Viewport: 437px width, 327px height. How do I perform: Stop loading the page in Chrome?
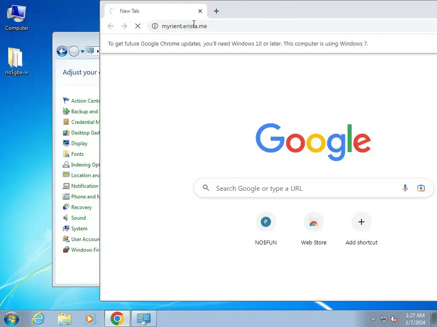click(138, 26)
